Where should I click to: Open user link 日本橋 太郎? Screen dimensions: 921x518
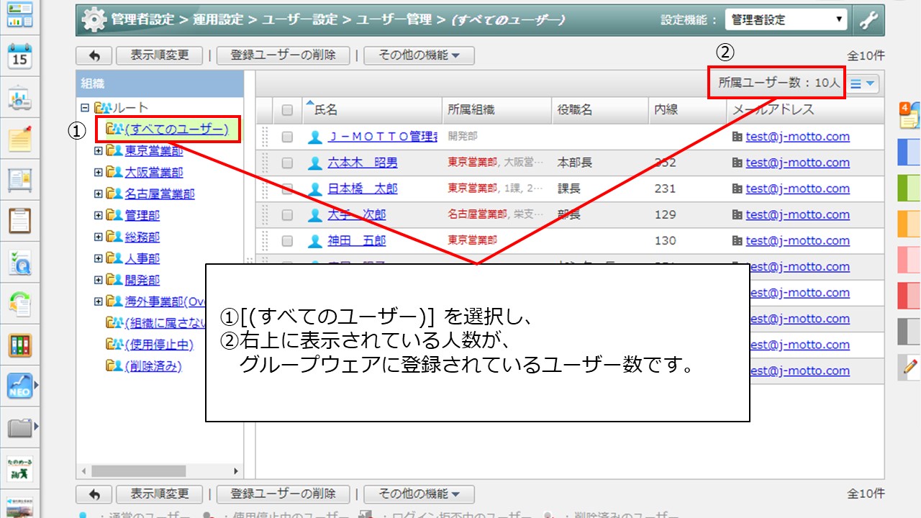[362, 189]
